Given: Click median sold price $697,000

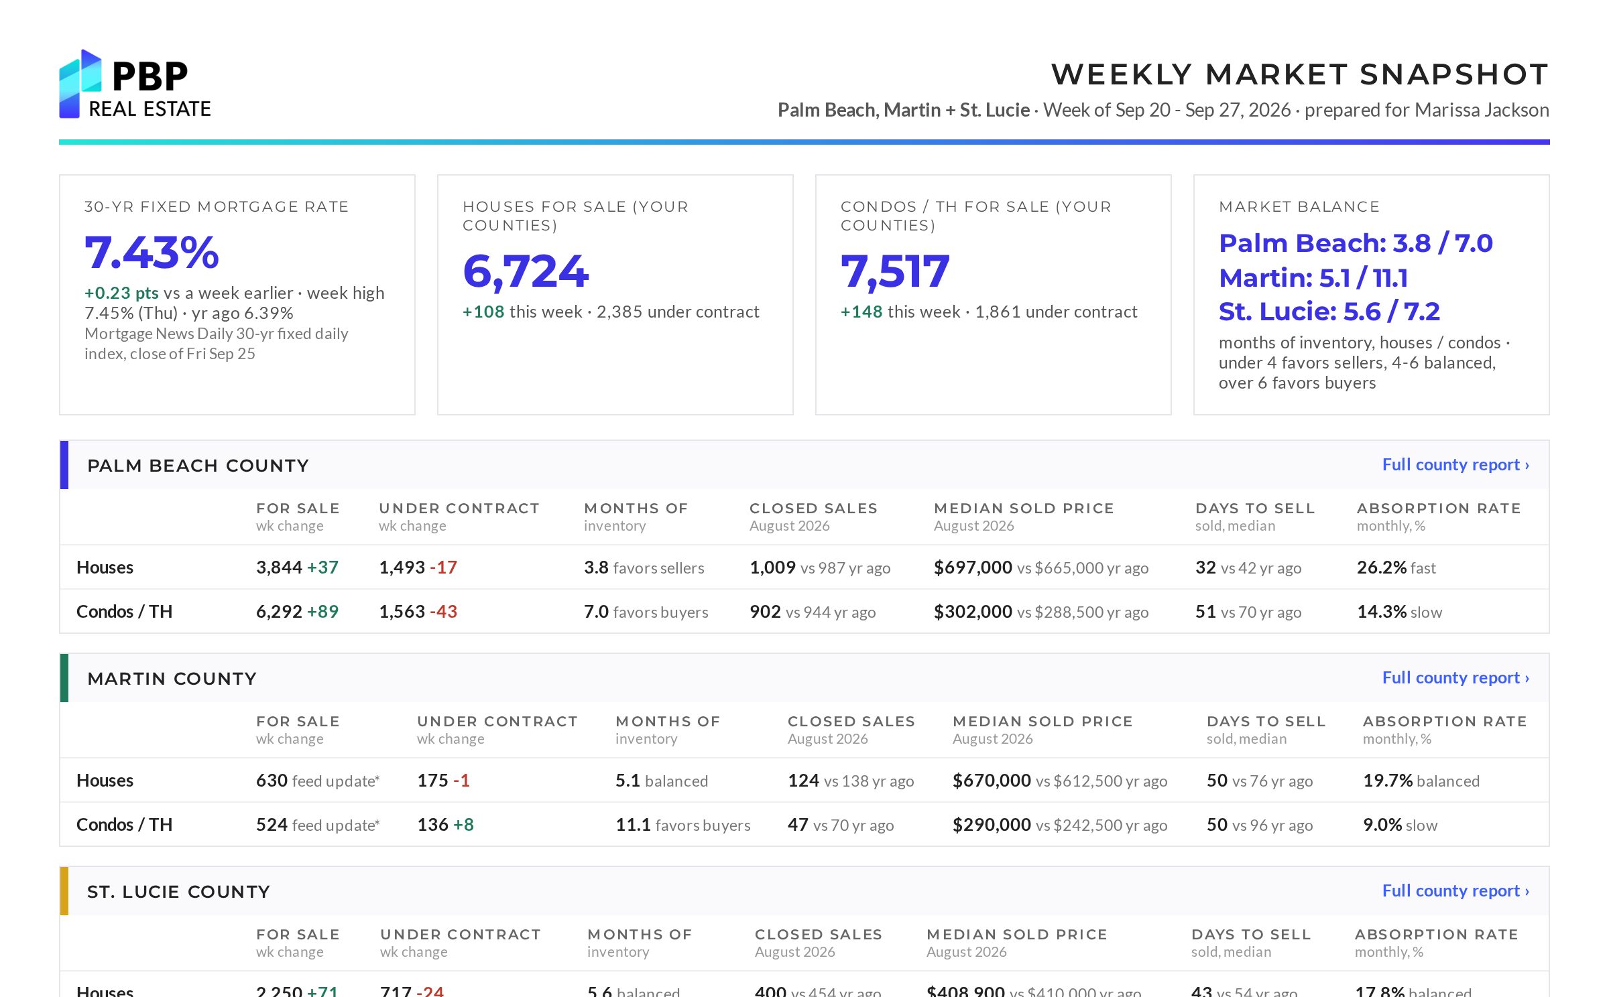Looking at the screenshot, I should (x=973, y=568).
